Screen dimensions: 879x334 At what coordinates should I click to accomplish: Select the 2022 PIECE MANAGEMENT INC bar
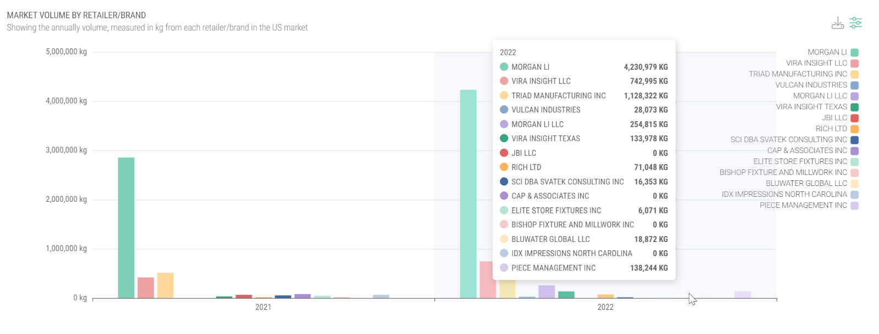(743, 295)
